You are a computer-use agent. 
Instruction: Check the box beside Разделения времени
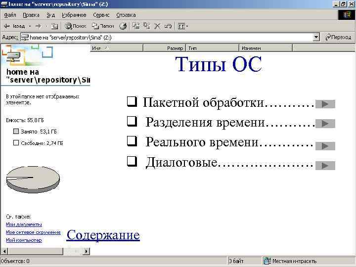(132, 121)
